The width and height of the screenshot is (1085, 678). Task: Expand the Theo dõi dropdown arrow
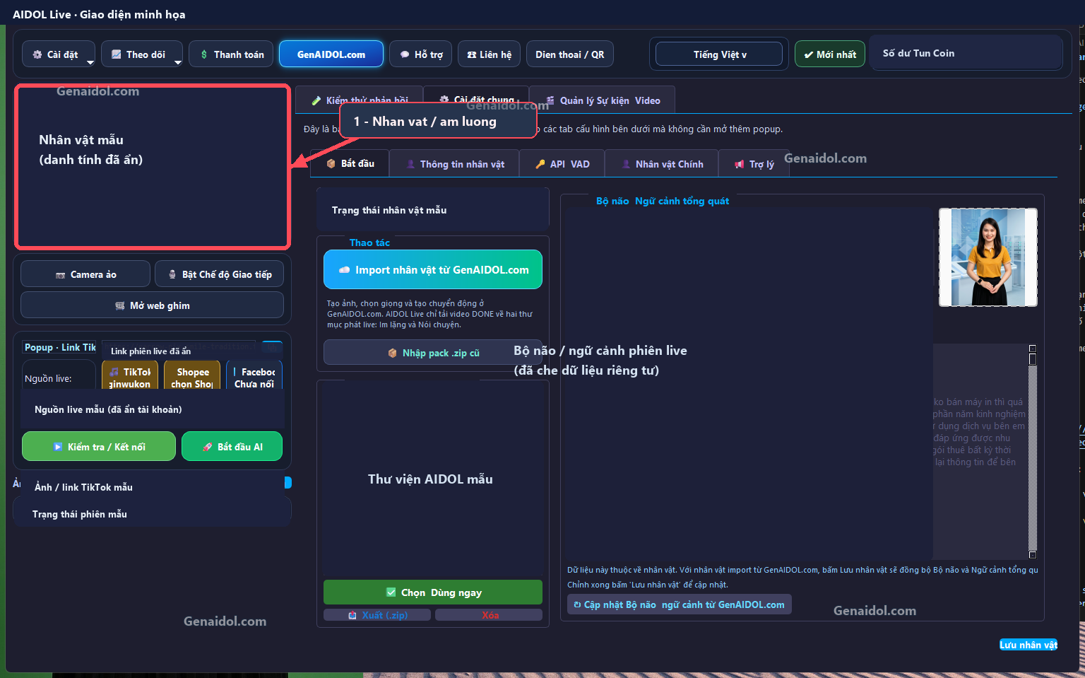pos(178,62)
